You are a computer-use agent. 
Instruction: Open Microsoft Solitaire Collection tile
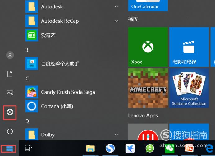click(189, 88)
